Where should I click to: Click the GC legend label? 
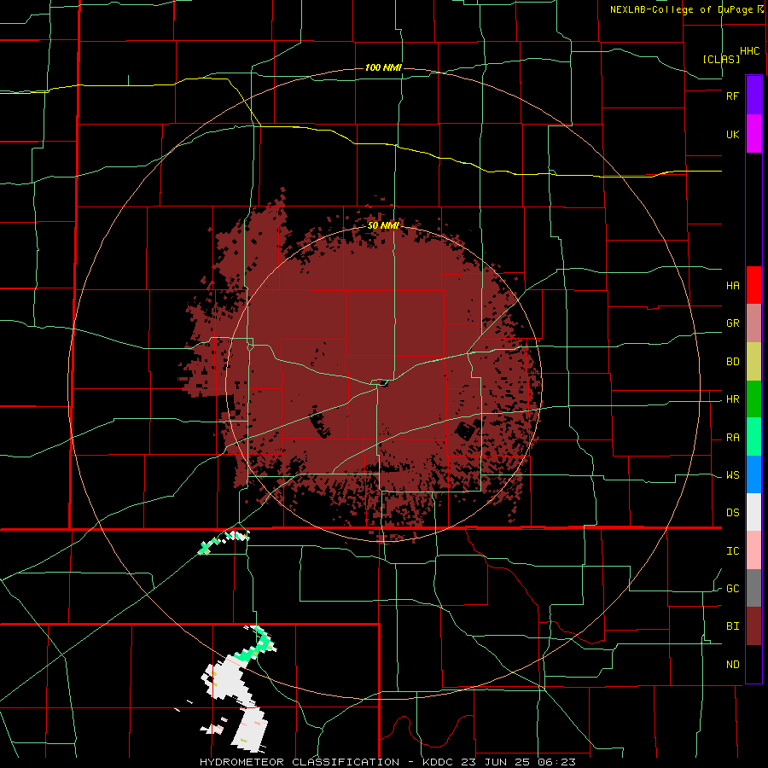[x=732, y=589]
